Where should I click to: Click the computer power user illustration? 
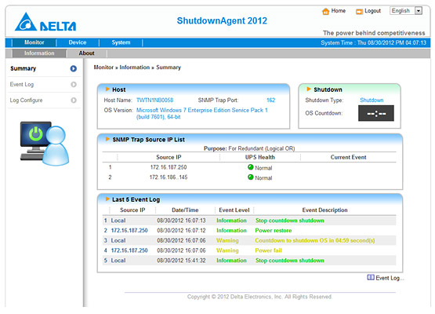[45, 143]
